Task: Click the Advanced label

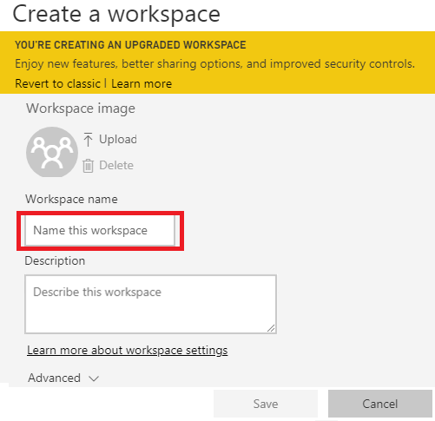Action: coord(55,378)
